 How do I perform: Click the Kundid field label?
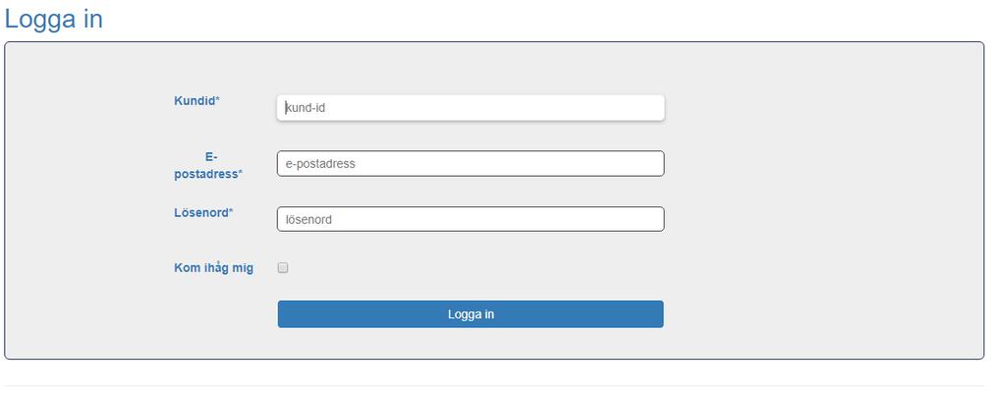196,100
